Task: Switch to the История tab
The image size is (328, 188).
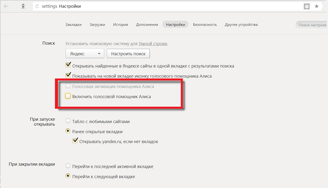Action: (121, 25)
